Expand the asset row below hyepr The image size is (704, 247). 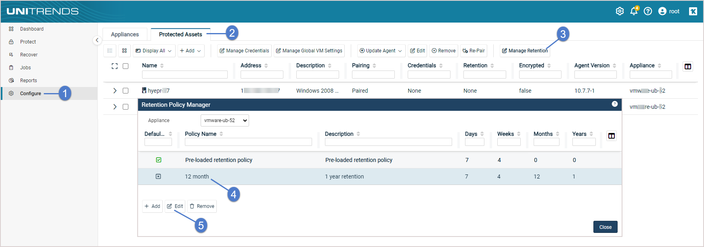coord(115,107)
